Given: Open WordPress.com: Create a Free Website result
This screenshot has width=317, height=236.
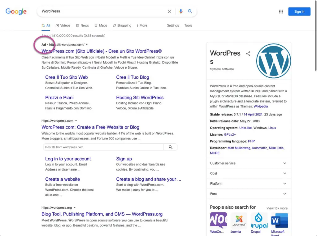Looking at the screenshot, I should point(90,127).
